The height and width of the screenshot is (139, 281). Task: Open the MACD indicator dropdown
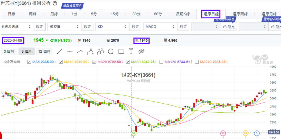point(160,27)
